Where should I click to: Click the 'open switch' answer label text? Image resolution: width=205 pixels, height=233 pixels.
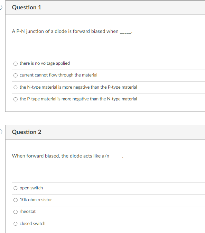click(31, 188)
